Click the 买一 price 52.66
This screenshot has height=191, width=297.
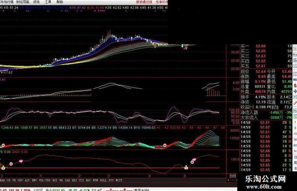click(261, 46)
